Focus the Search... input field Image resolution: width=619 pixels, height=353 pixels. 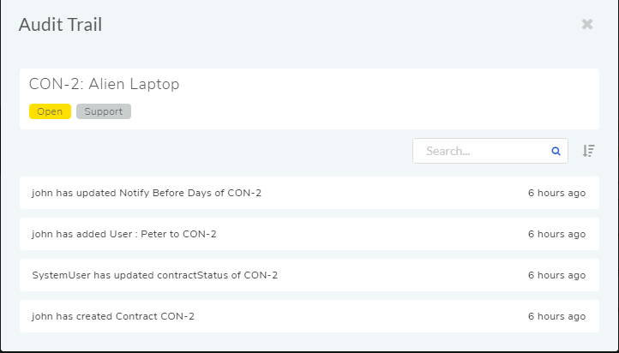tap(490, 151)
